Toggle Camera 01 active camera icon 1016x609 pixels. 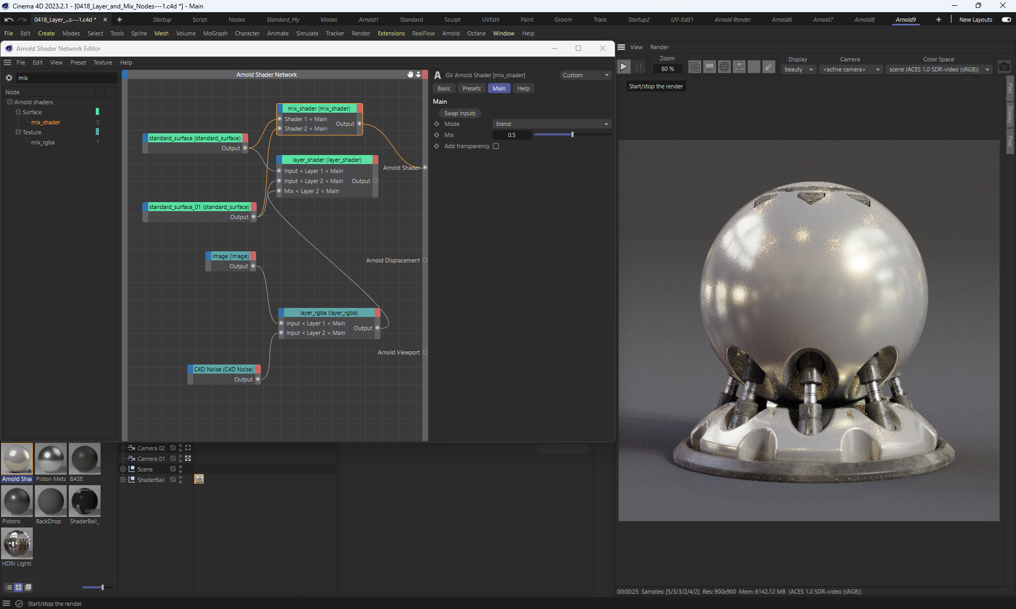point(188,458)
